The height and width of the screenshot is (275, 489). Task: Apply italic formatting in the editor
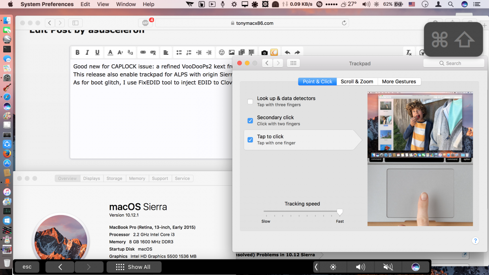pos(87,53)
